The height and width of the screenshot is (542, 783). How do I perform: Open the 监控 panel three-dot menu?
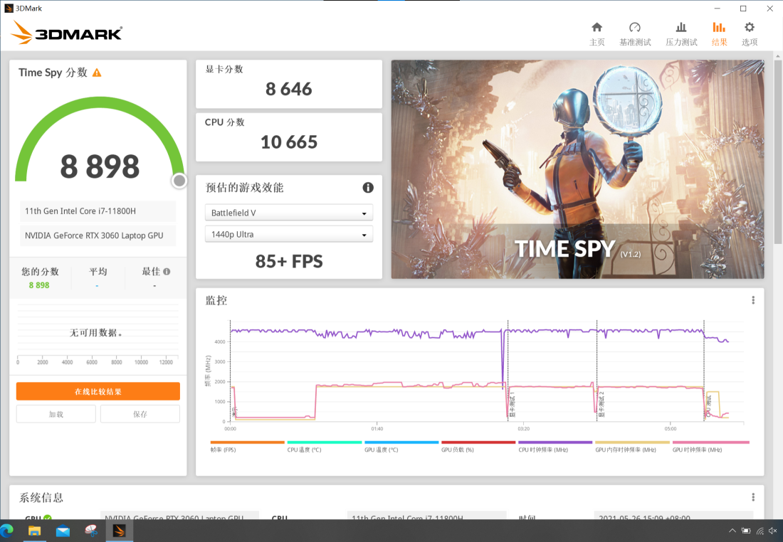click(753, 300)
